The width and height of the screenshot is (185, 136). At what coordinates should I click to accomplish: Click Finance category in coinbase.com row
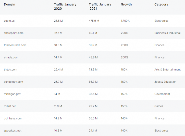tap(159, 118)
